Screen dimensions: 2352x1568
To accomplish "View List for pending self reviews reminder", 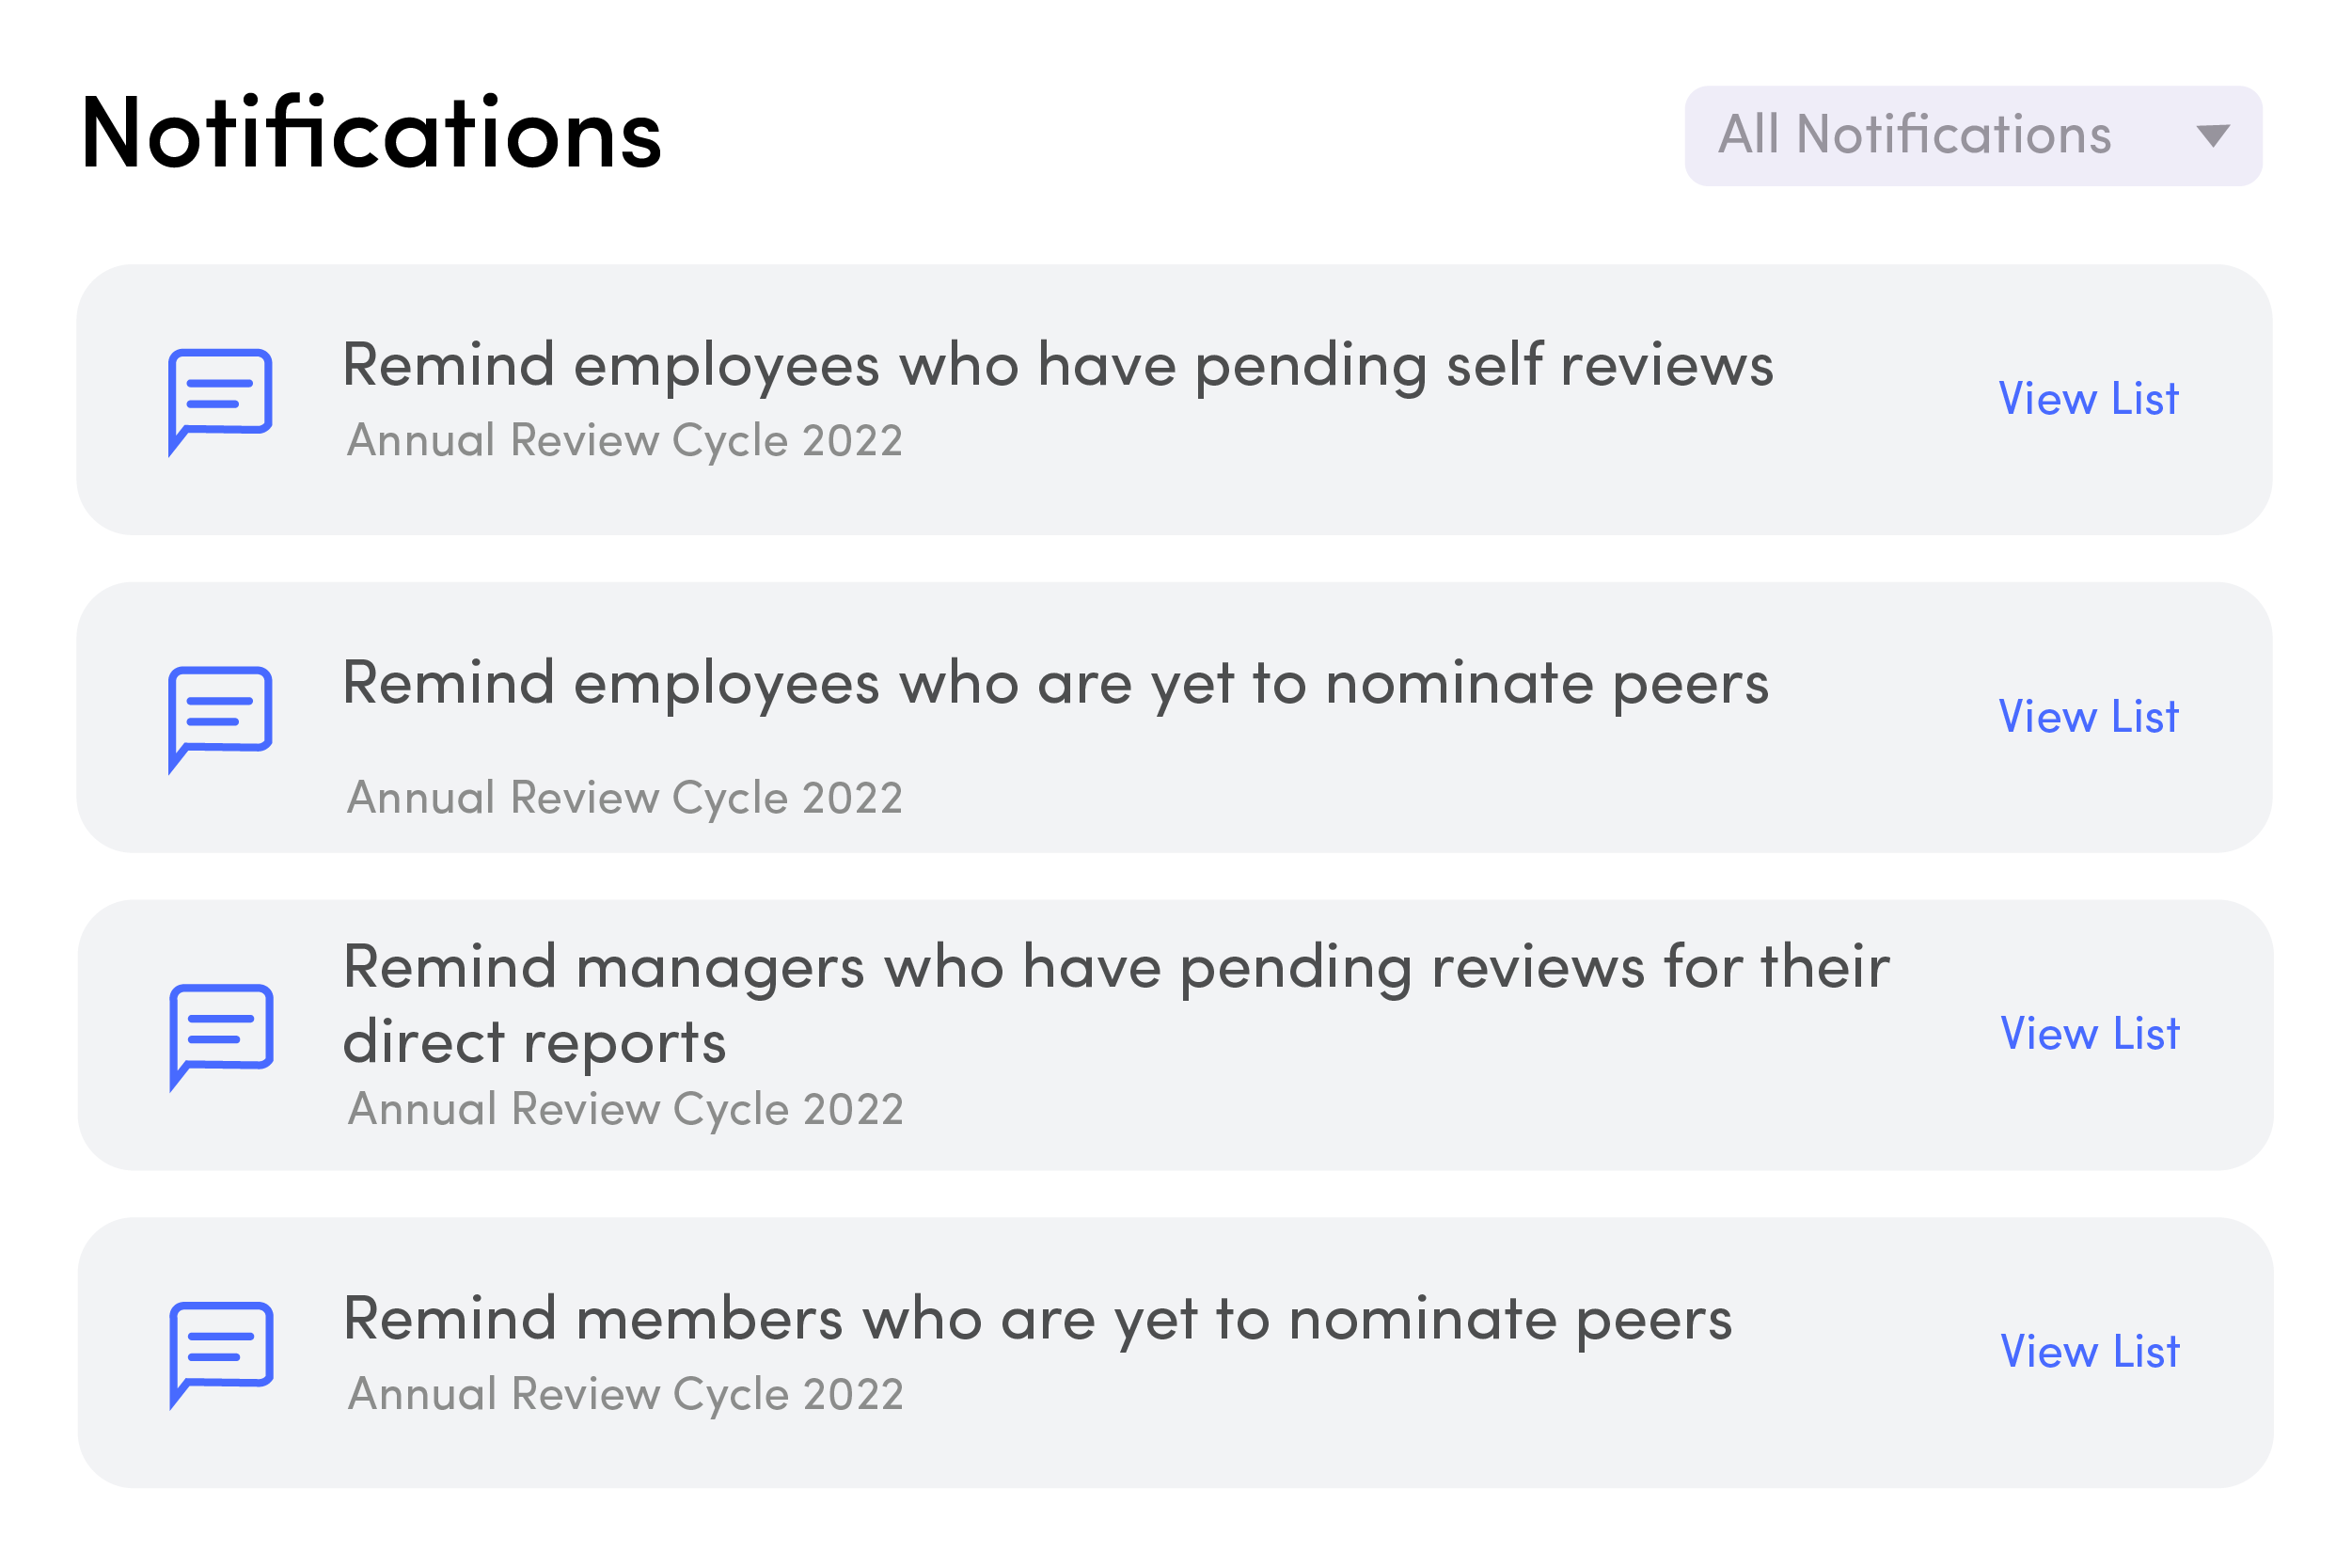I will pos(2087,399).
